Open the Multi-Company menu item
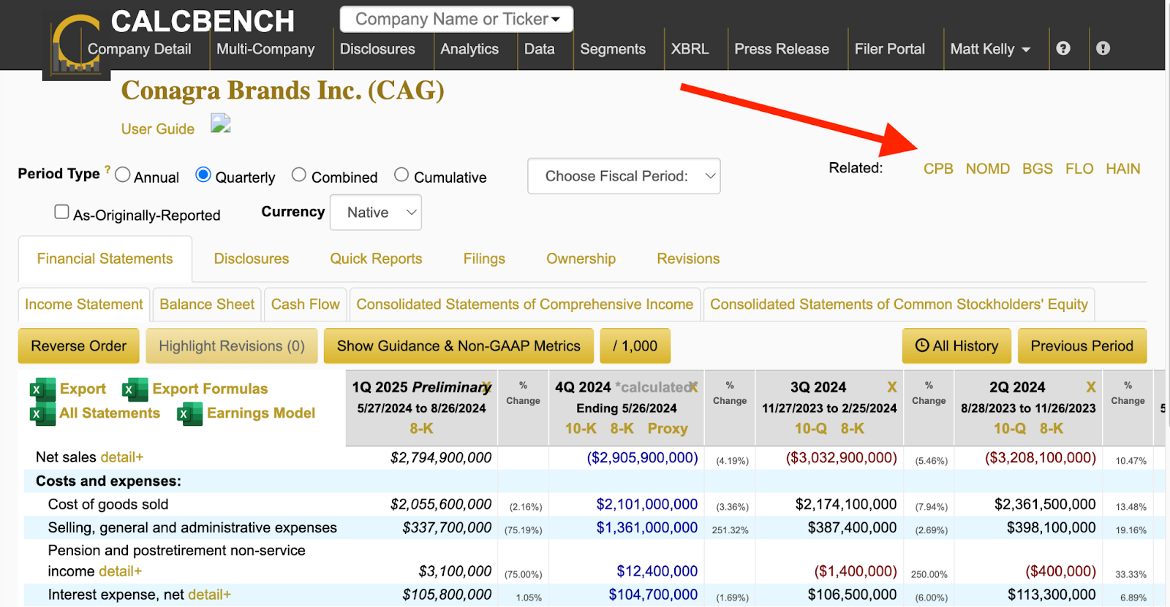The height and width of the screenshot is (607, 1170). click(265, 49)
